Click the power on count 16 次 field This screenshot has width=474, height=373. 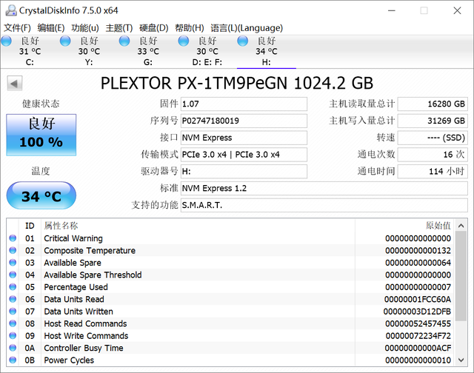click(433, 155)
